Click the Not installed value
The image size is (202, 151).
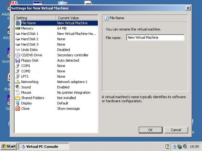tap(67, 98)
